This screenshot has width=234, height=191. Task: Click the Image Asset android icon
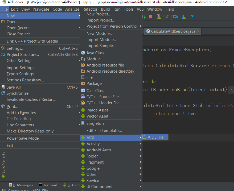coord(83,110)
